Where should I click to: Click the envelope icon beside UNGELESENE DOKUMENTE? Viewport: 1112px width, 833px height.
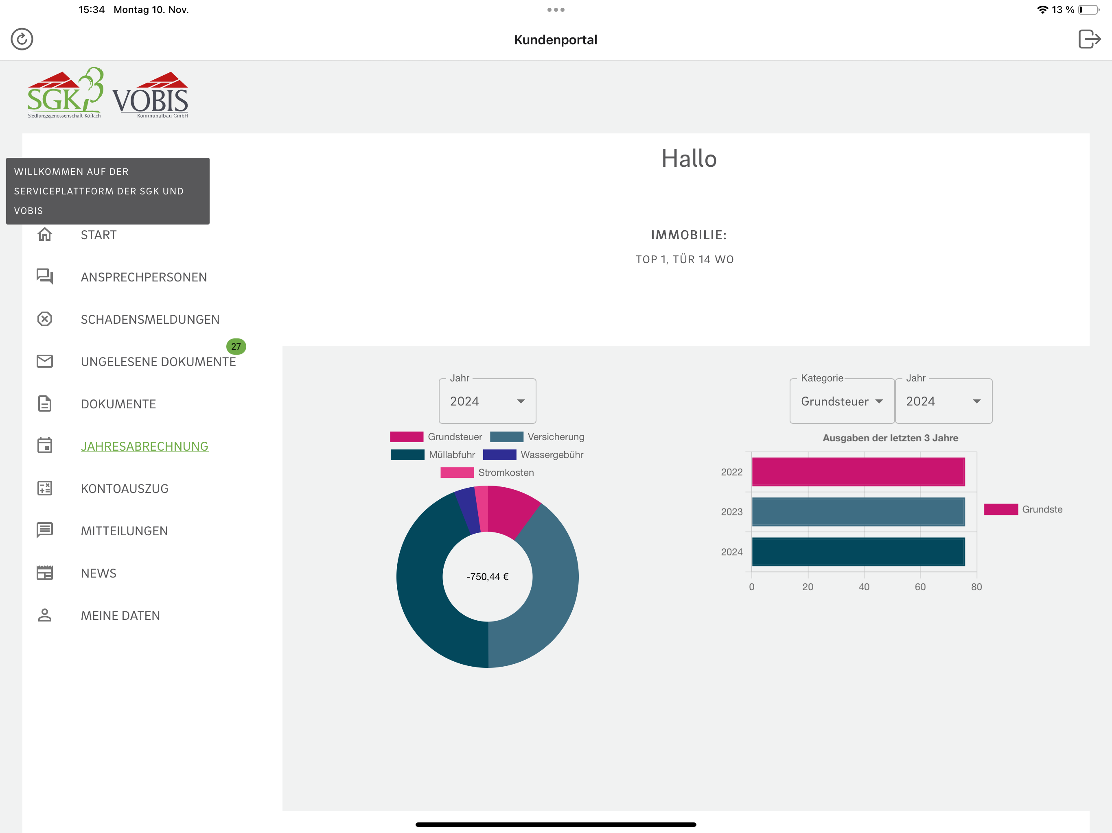point(45,361)
